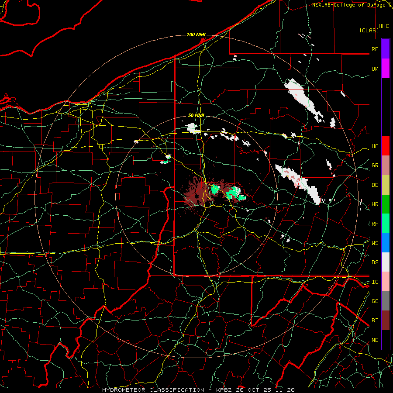Click the RF legend label
This screenshot has height=393, width=393.
pyautogui.click(x=375, y=49)
